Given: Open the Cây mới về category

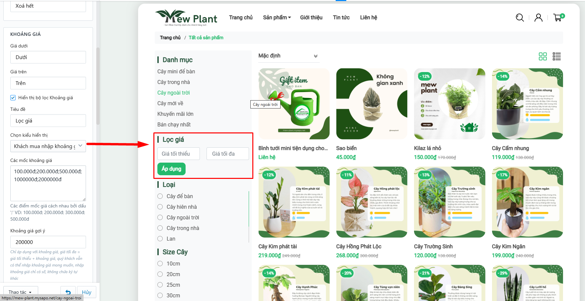Looking at the screenshot, I should click(x=170, y=103).
